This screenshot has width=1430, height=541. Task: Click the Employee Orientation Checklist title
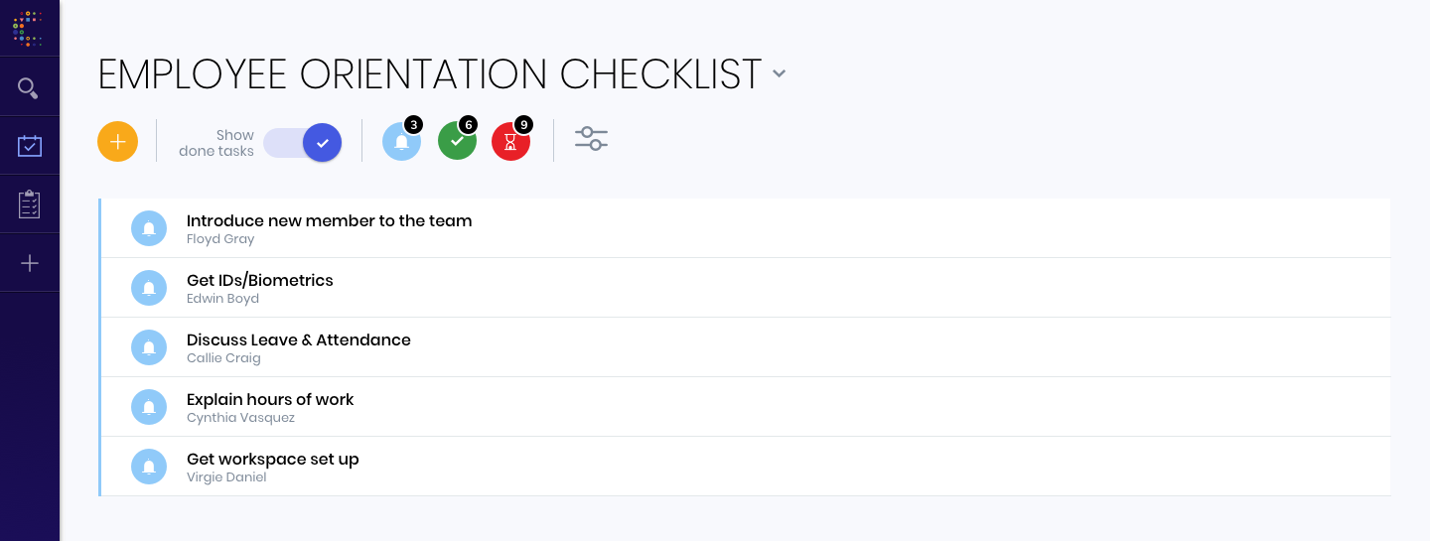(x=430, y=74)
